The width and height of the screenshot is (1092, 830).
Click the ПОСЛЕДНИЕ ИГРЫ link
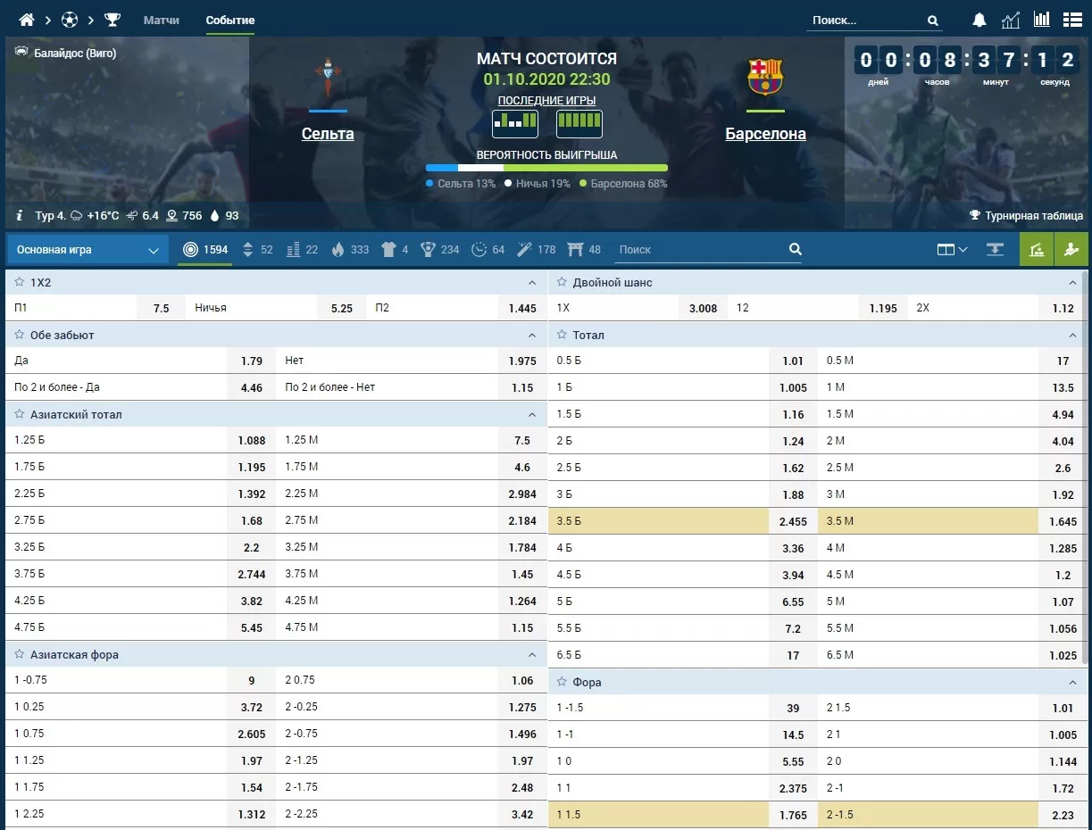point(546,100)
